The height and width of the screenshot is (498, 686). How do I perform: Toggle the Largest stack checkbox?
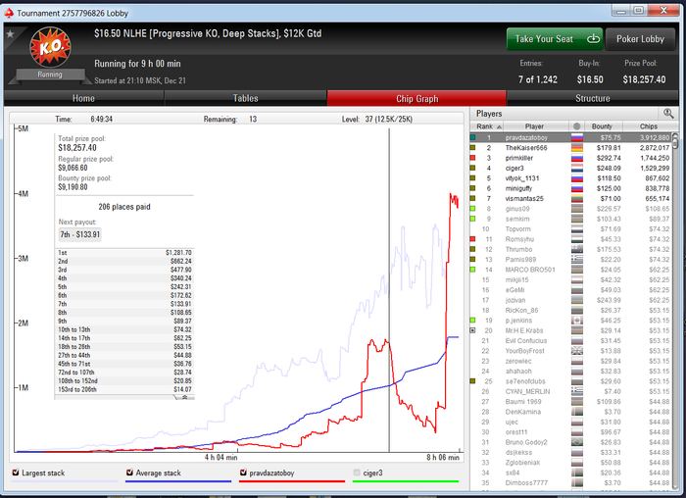(x=16, y=473)
